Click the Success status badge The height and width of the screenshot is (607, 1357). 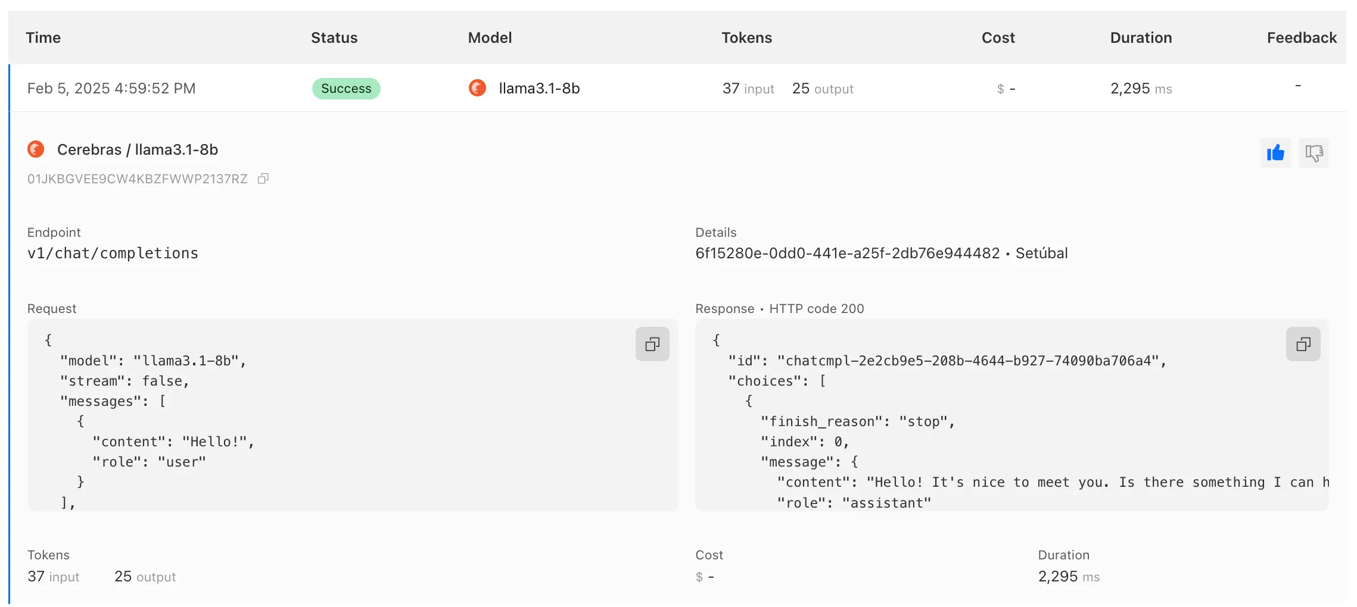[x=346, y=88]
